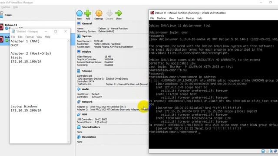This screenshot has height=156, width=278.
Task: Click the General section icon
Action: (79, 23)
